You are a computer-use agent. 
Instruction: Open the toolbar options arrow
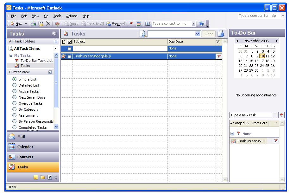click(x=207, y=24)
